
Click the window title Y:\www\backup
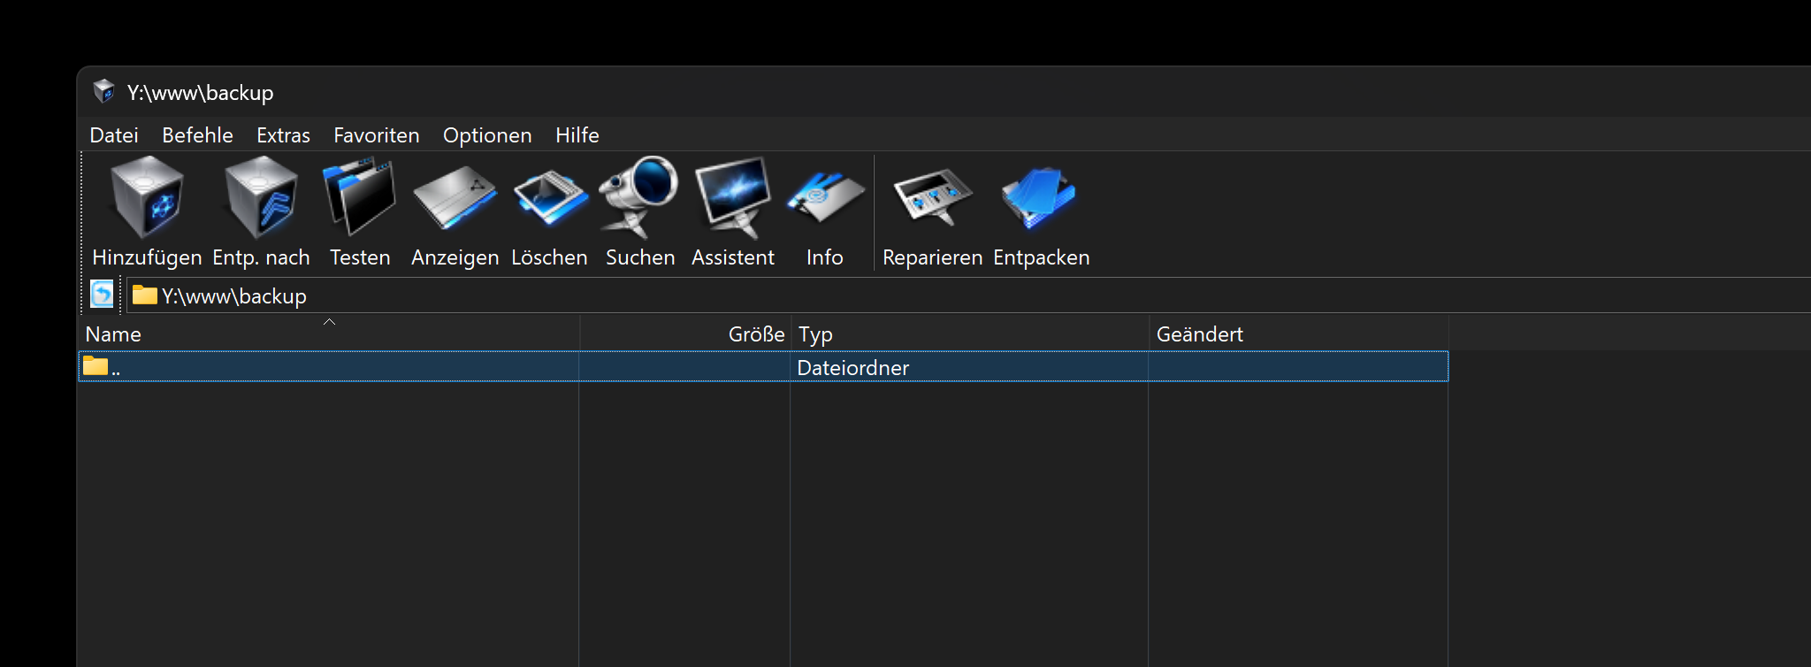[x=200, y=92]
